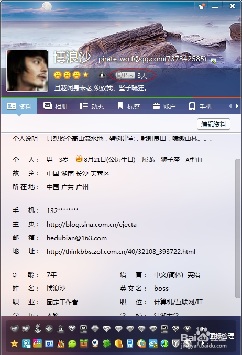
Task: Show previous tabs with left arrow
Action: pyautogui.click(x=230, y=106)
